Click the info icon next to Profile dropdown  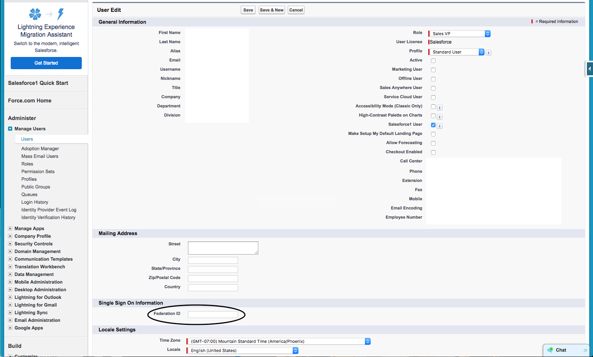489,52
